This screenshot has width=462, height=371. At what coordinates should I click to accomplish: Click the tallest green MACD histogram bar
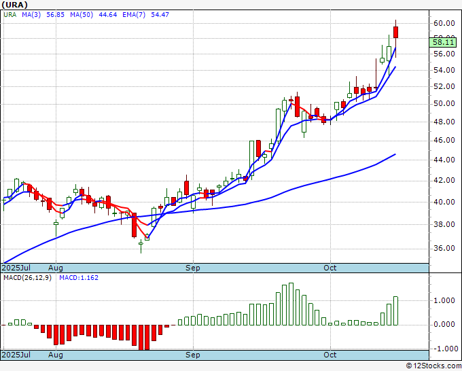(291, 304)
